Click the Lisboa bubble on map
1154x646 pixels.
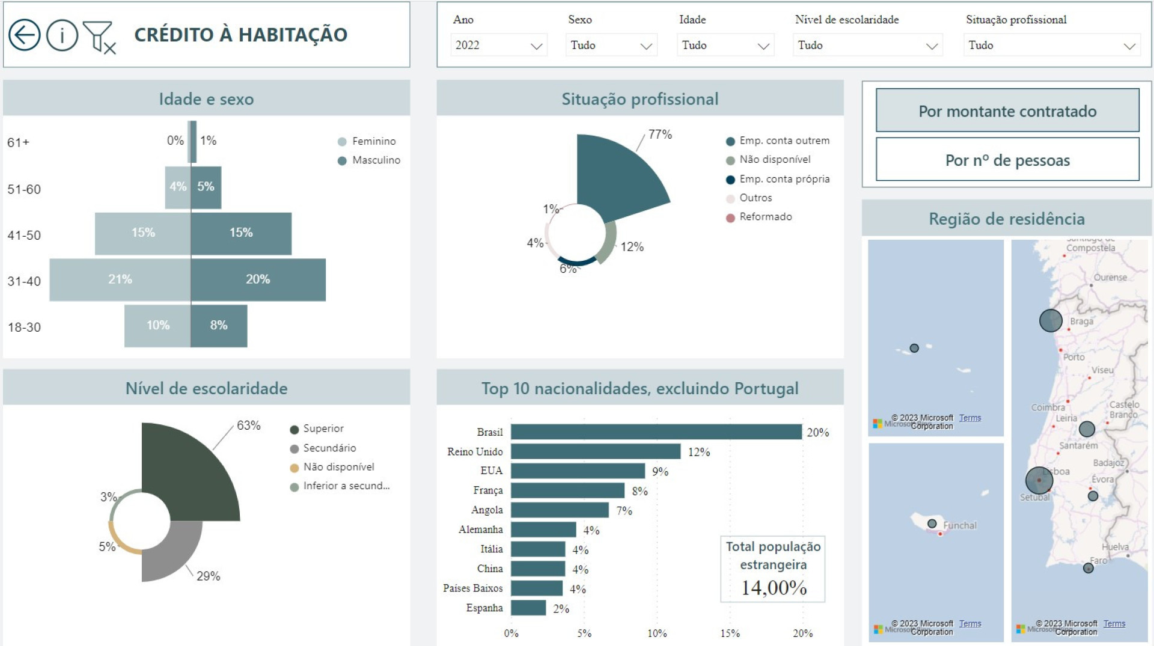(1039, 480)
